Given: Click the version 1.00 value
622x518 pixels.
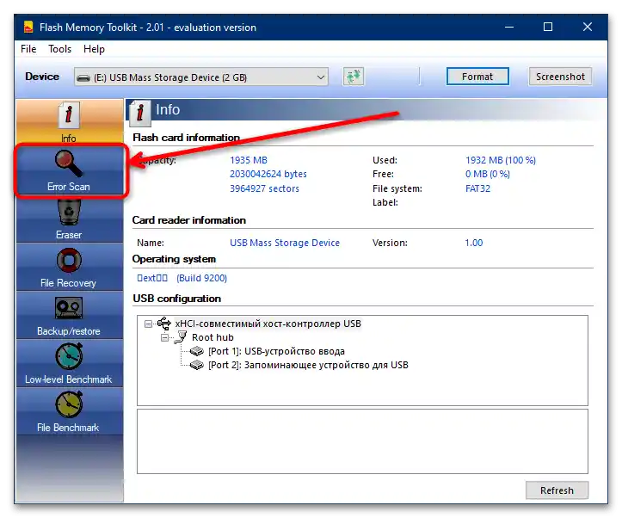Looking at the screenshot, I should click(x=474, y=243).
